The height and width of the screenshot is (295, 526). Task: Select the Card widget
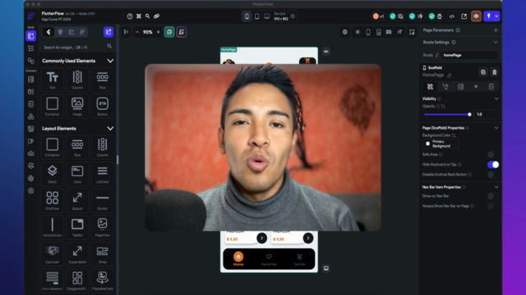[77, 174]
